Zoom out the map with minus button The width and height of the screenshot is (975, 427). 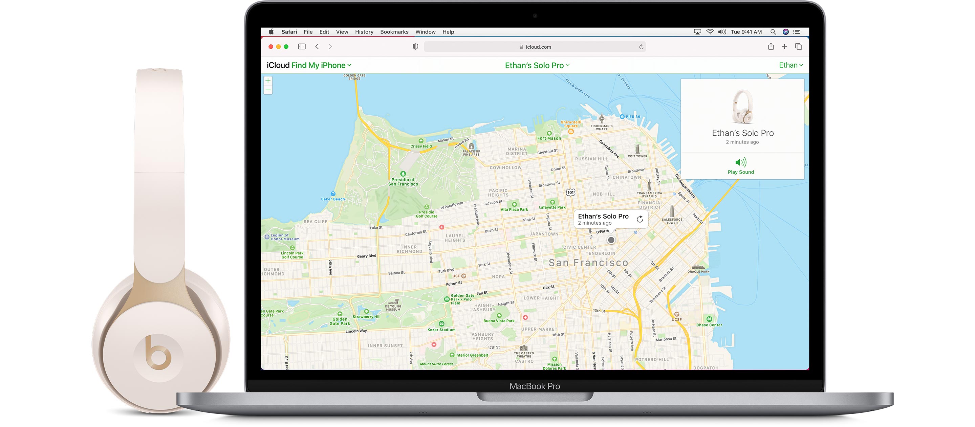(268, 90)
